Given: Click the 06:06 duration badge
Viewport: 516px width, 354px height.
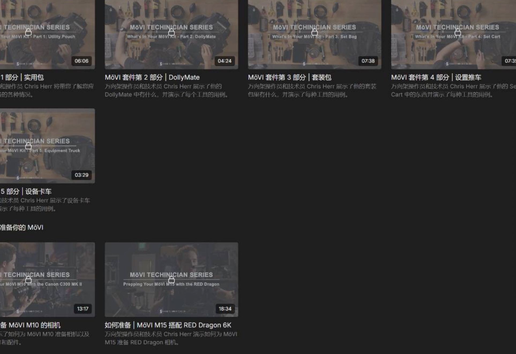Looking at the screenshot, I should 81,61.
